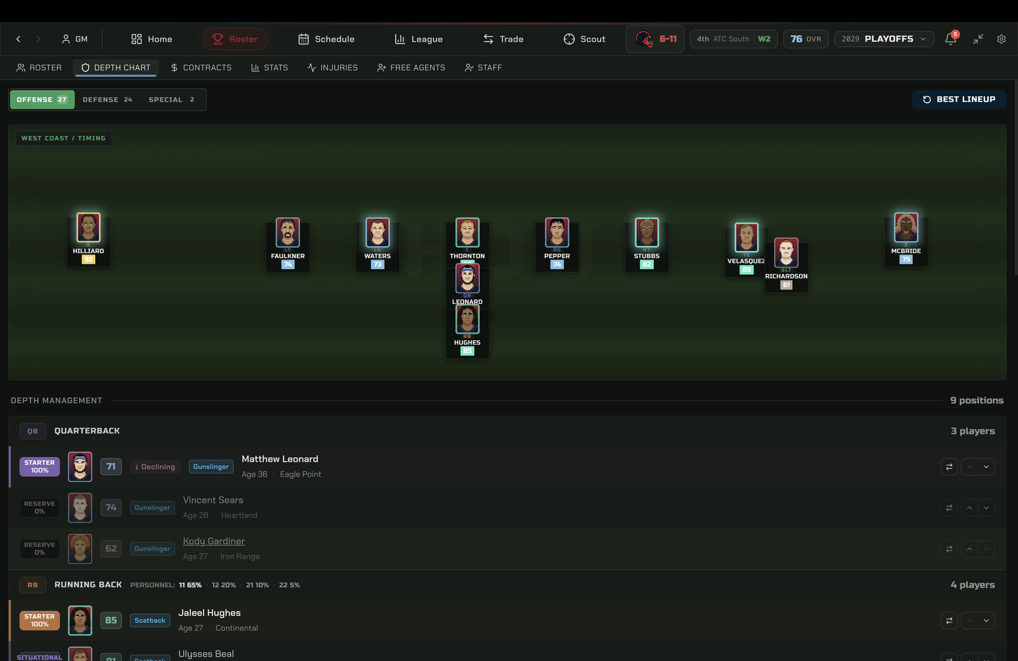This screenshot has height=661, width=1018.
Task: Open Vincent Sears' player name
Action: 213,500
